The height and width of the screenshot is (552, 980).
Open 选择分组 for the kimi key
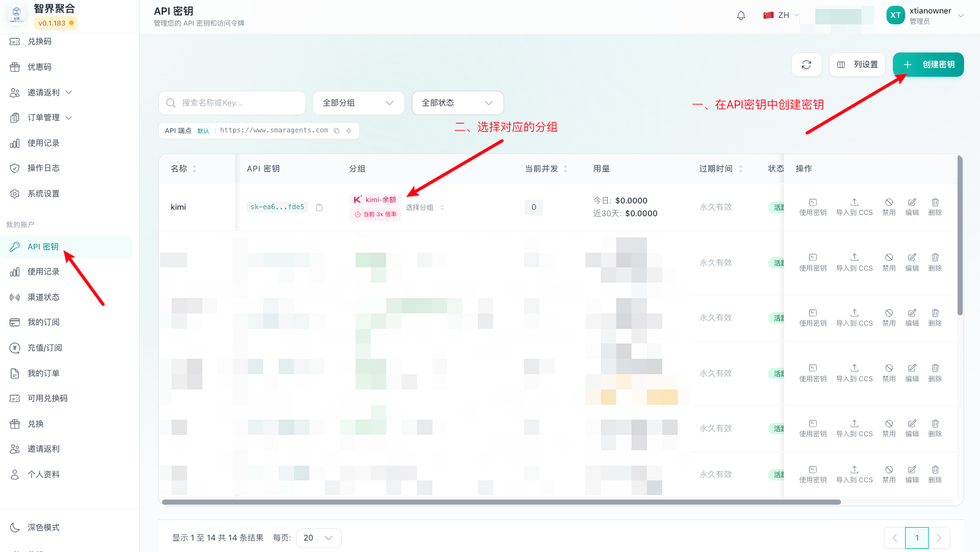click(x=424, y=207)
